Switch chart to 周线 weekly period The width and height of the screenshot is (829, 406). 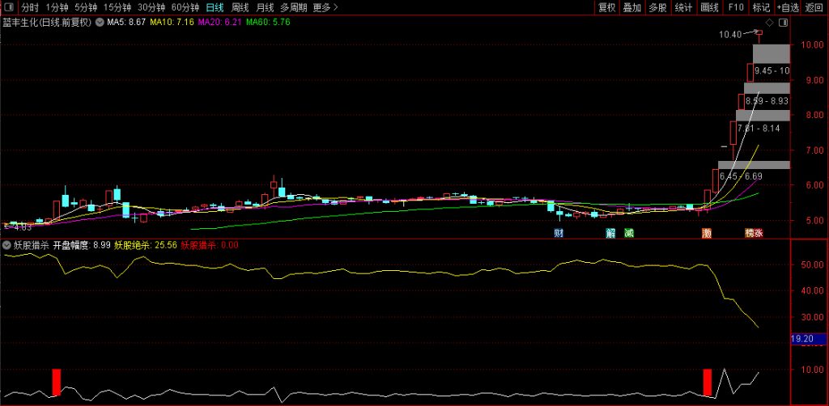pyautogui.click(x=240, y=7)
